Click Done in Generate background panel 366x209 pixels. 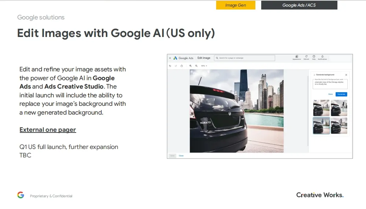[330, 94]
